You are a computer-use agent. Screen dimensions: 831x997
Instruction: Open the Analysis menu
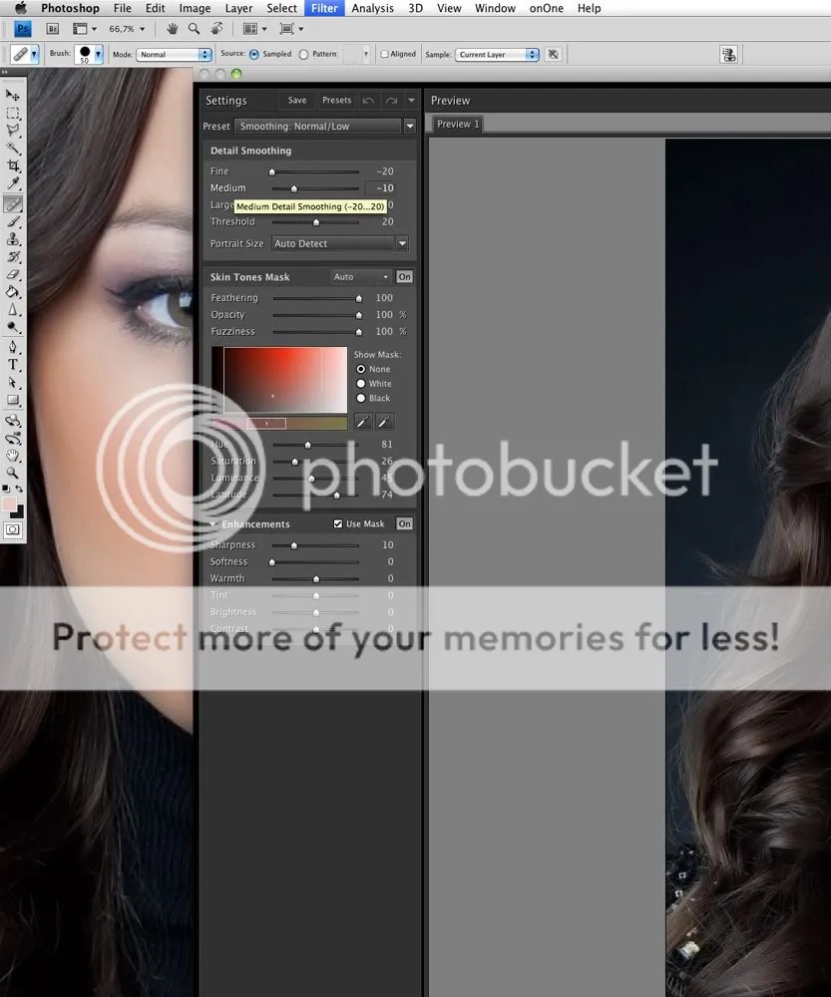(x=372, y=8)
